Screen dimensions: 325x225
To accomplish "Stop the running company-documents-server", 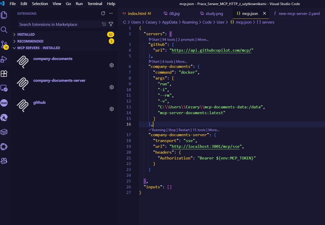I will 172,130.
